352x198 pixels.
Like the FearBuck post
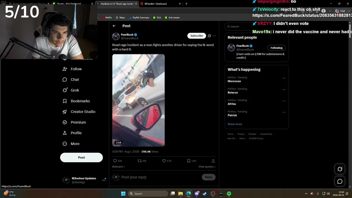[164, 161]
